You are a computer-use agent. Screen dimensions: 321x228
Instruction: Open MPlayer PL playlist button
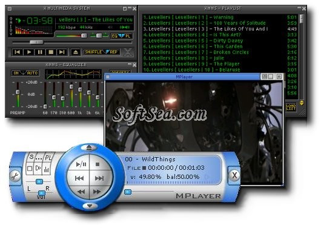click(48, 158)
